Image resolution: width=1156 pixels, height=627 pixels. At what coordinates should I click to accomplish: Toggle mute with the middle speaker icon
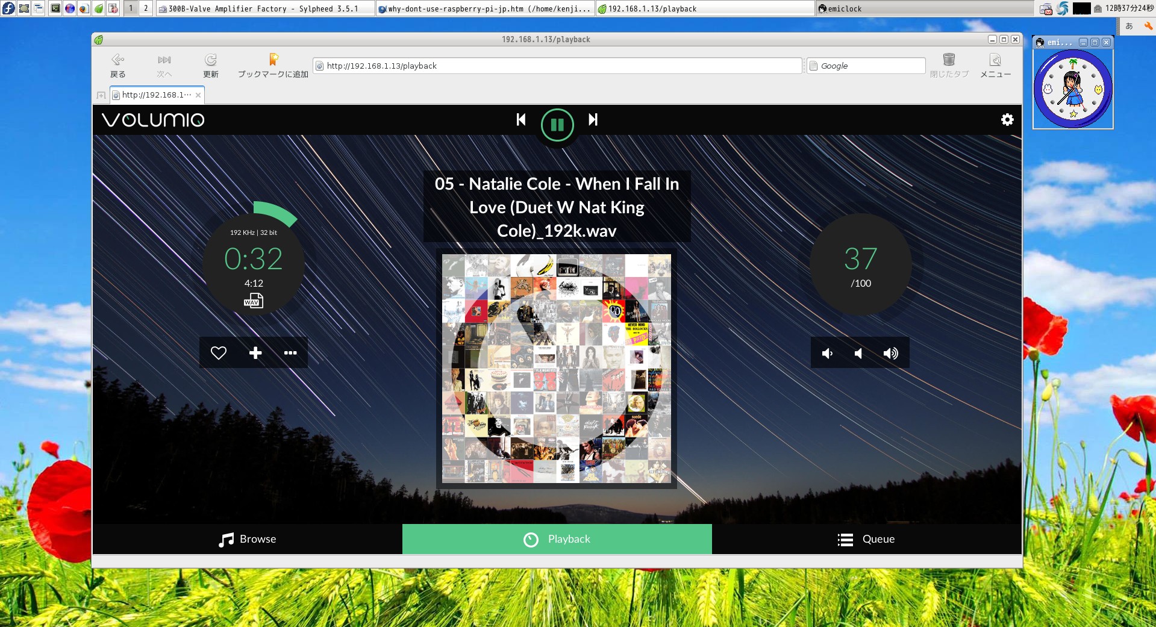pyautogui.click(x=859, y=354)
